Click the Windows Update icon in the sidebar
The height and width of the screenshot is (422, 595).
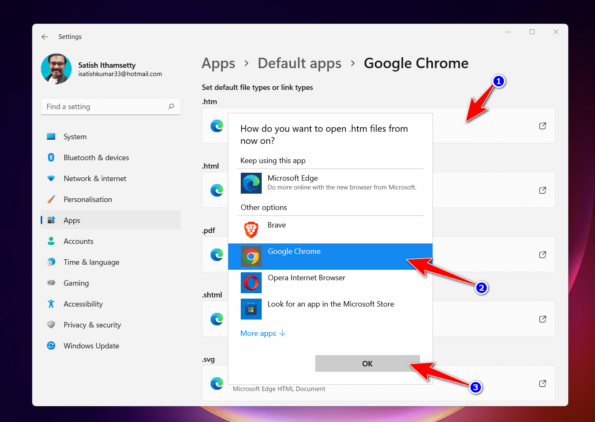click(x=51, y=345)
